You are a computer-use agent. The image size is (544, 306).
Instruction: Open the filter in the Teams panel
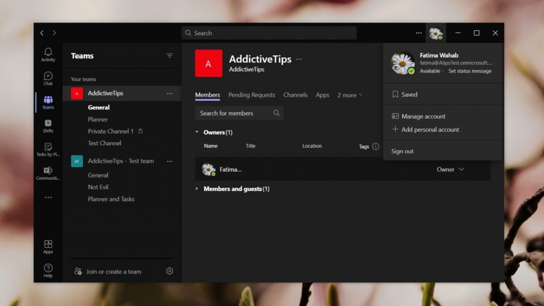pyautogui.click(x=169, y=55)
